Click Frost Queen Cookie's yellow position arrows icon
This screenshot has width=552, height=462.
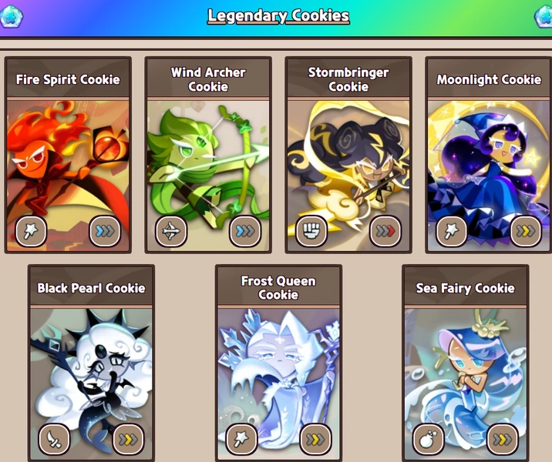coord(315,439)
